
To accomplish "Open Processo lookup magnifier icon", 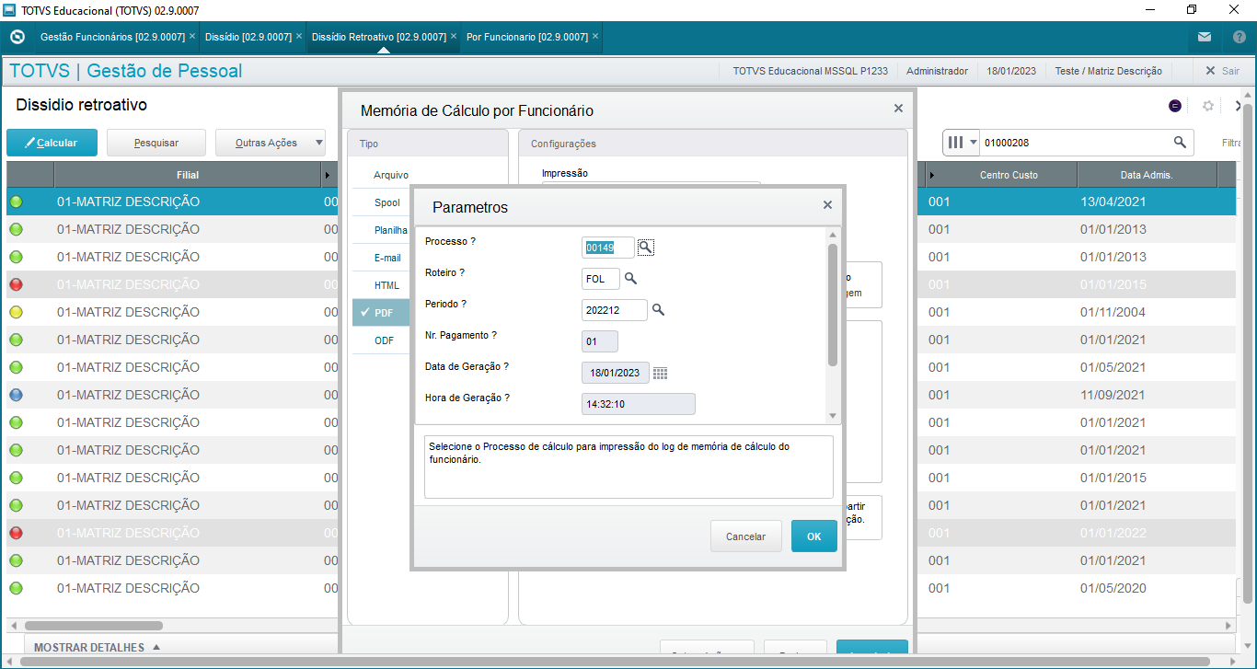I will tap(646, 247).
